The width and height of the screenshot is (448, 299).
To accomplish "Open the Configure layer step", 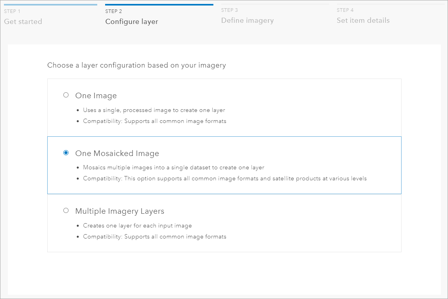I will (x=131, y=22).
